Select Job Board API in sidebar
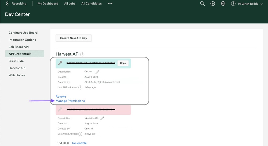The width and height of the screenshot is (268, 146). click(19, 47)
